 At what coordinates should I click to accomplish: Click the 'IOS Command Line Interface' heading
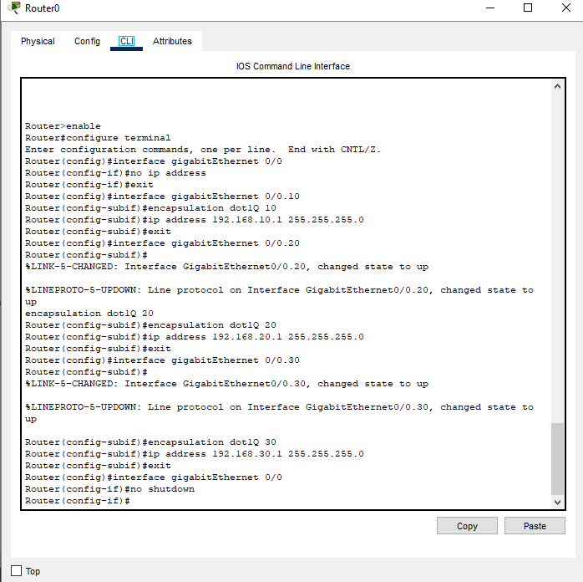pyautogui.click(x=293, y=66)
